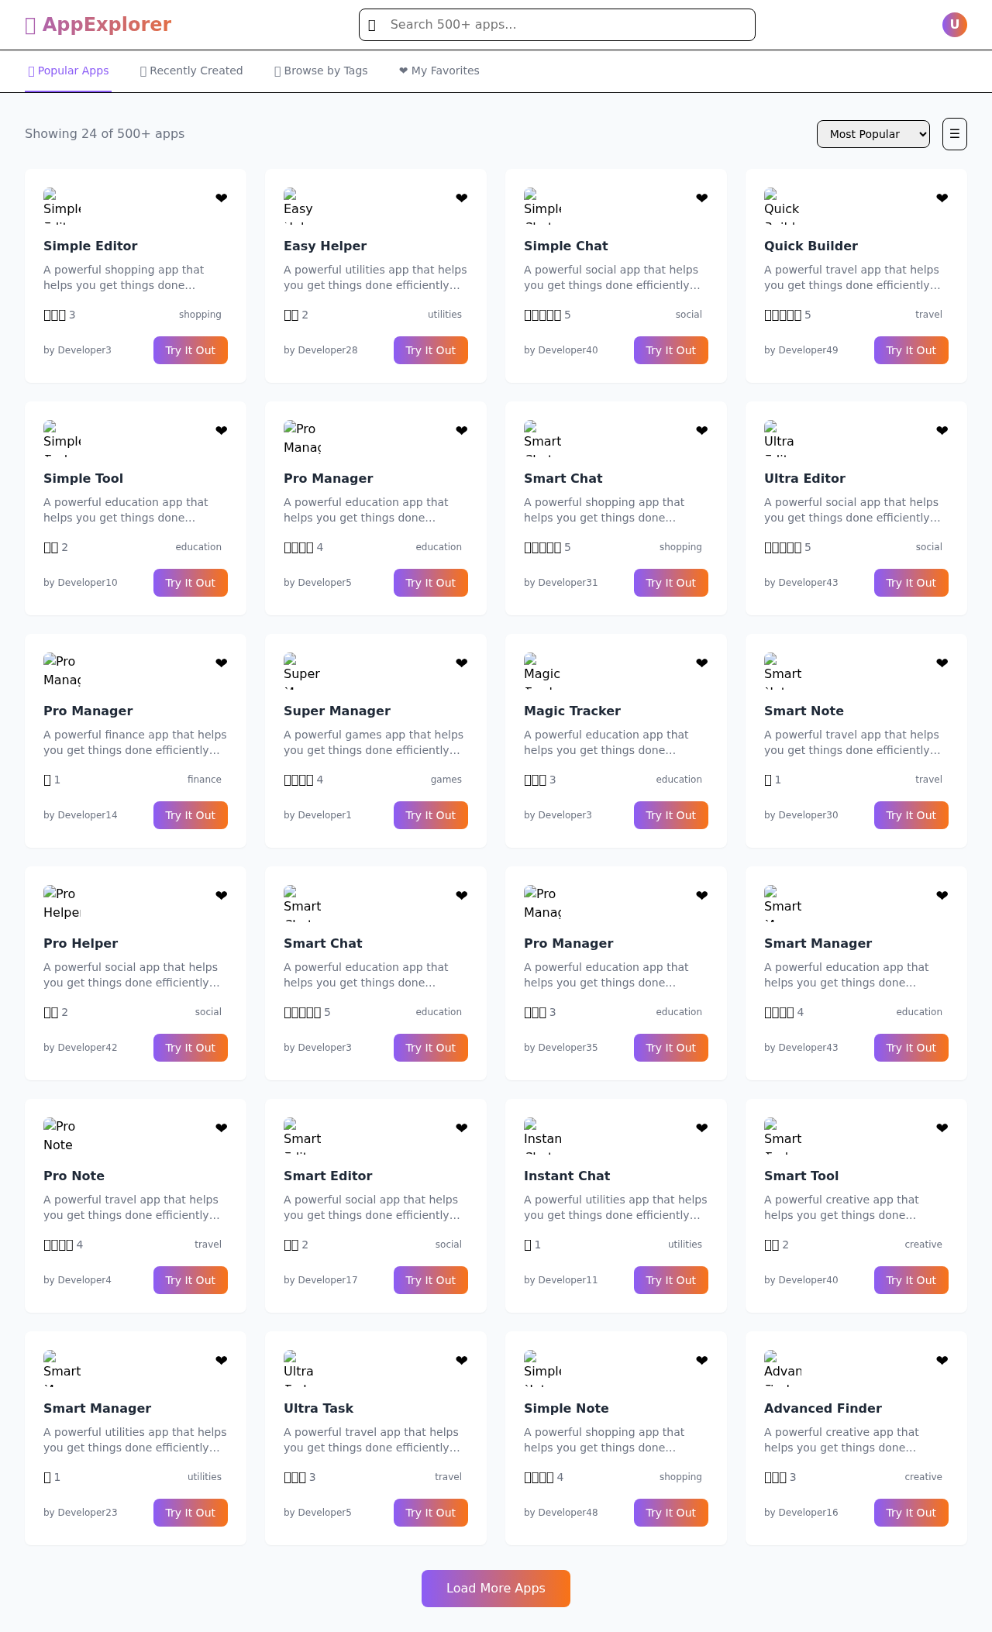Favorite the Easy Helper app
992x1632 pixels.
[x=461, y=198]
